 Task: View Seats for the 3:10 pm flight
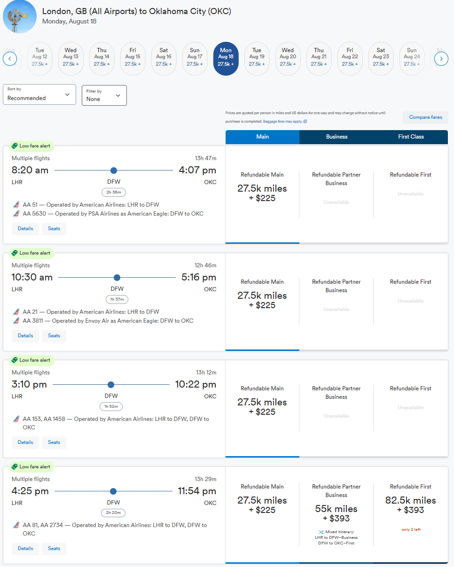point(54,443)
